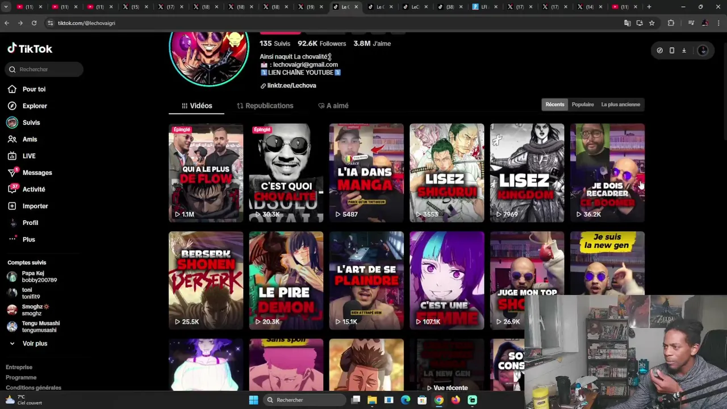
Task: Click the 92.6K Followers count
Action: (321, 44)
